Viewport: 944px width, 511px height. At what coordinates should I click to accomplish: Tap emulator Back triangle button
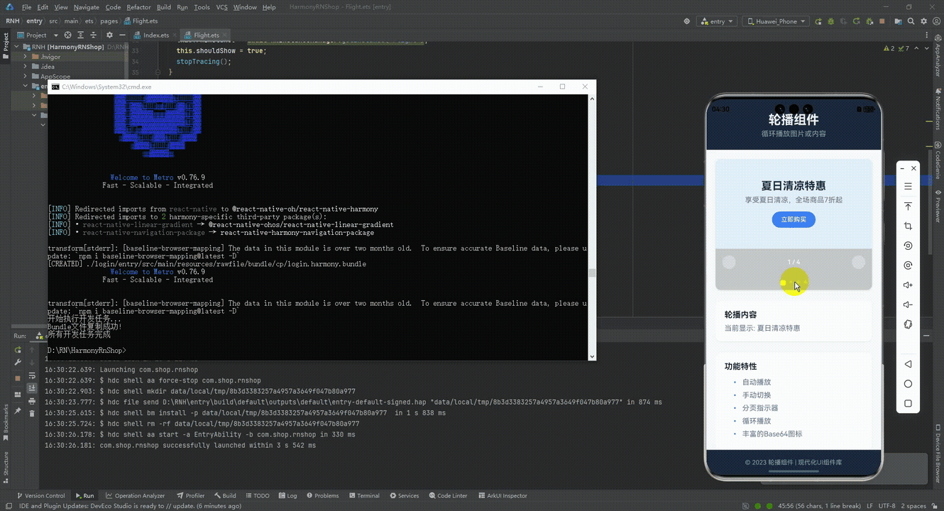[908, 364]
